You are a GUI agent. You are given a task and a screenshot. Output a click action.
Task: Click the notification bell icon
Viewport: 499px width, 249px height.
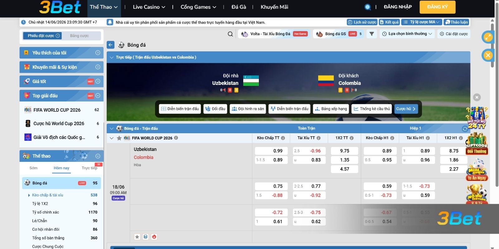(110, 22)
